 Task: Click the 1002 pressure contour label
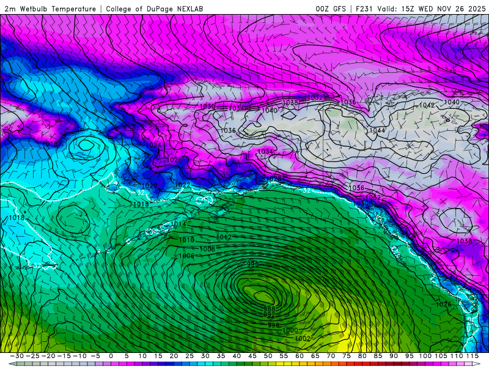coord(303,339)
